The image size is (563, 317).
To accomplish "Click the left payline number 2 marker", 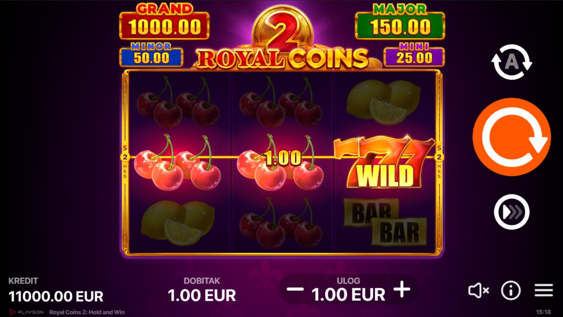I will 125,157.
